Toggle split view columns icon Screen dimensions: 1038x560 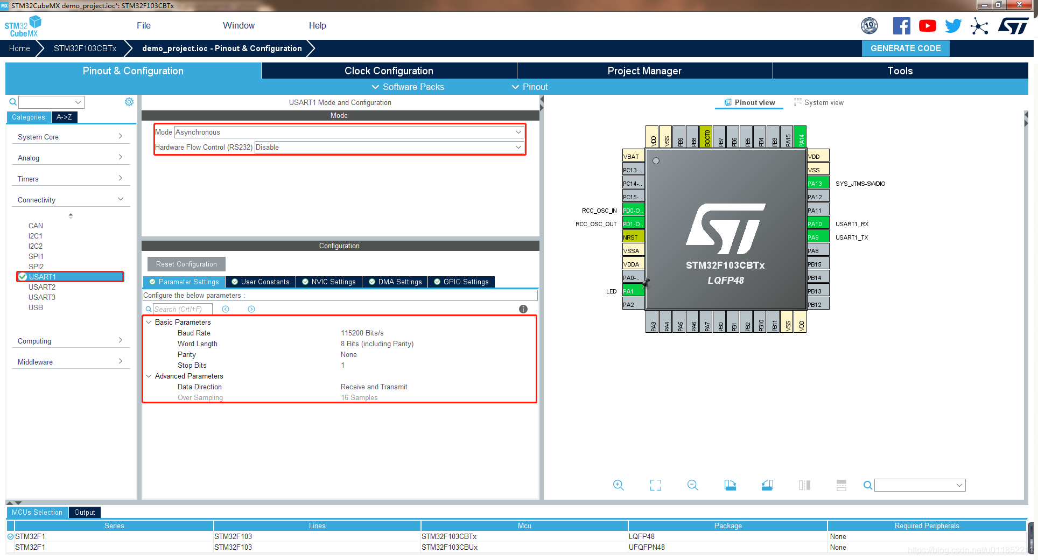click(804, 485)
